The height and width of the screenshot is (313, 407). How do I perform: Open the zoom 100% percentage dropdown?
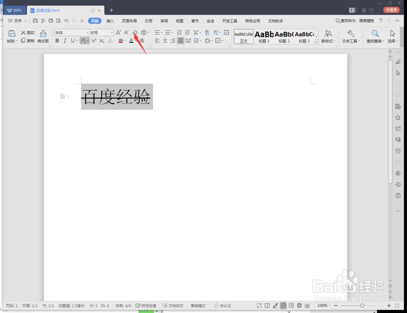[330, 306]
